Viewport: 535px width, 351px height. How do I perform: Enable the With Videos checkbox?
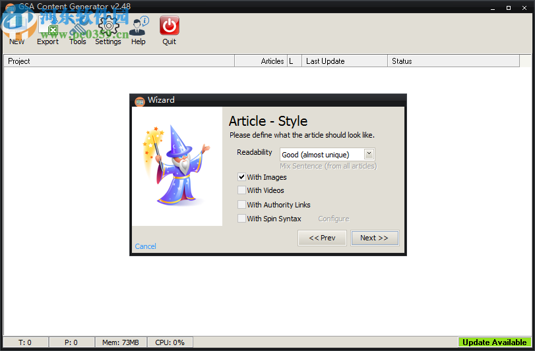(241, 190)
